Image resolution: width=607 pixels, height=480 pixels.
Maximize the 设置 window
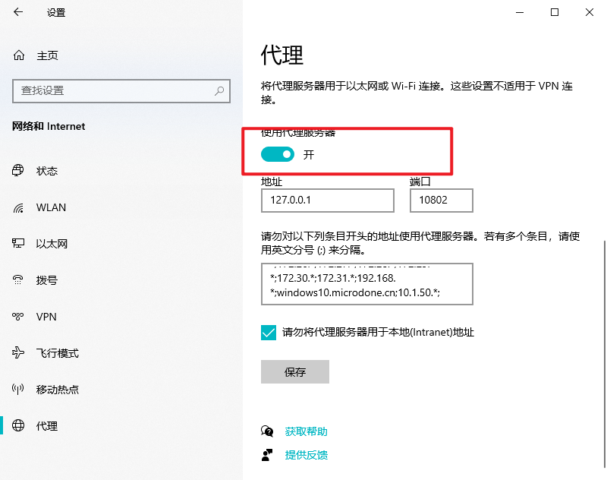tap(555, 12)
